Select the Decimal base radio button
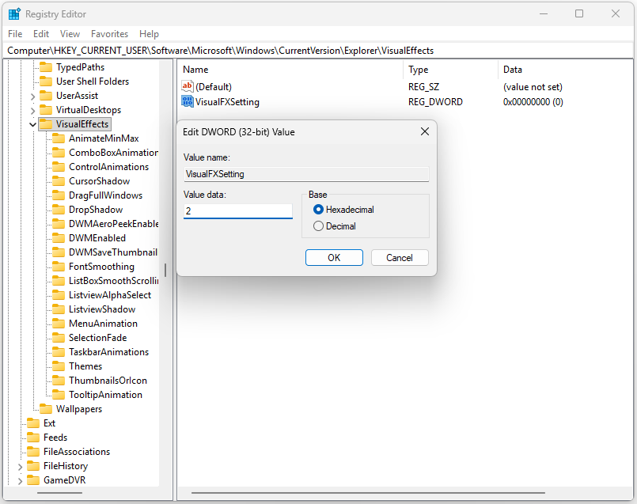 pos(318,226)
